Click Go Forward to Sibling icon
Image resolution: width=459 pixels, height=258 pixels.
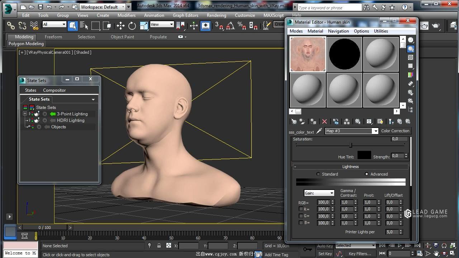pyautogui.click(x=408, y=121)
